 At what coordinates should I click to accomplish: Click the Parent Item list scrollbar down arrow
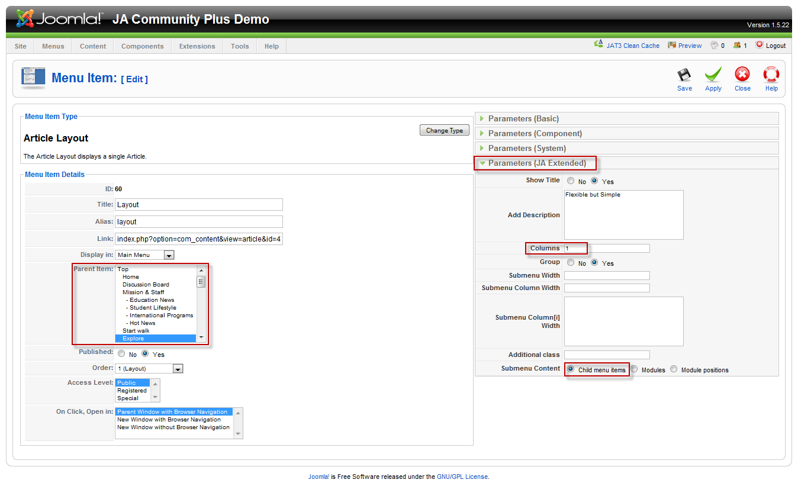[201, 337]
